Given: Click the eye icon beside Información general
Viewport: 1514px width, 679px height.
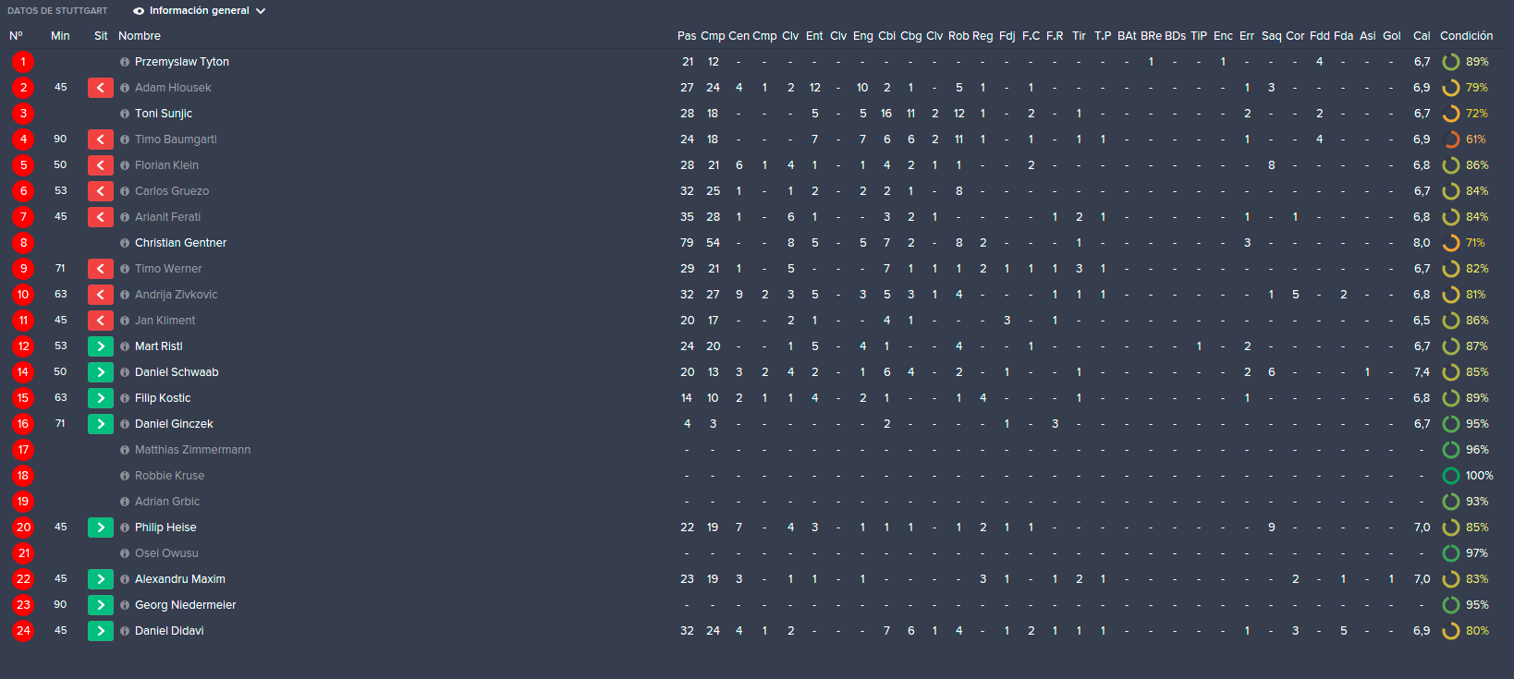Looking at the screenshot, I should (x=139, y=11).
